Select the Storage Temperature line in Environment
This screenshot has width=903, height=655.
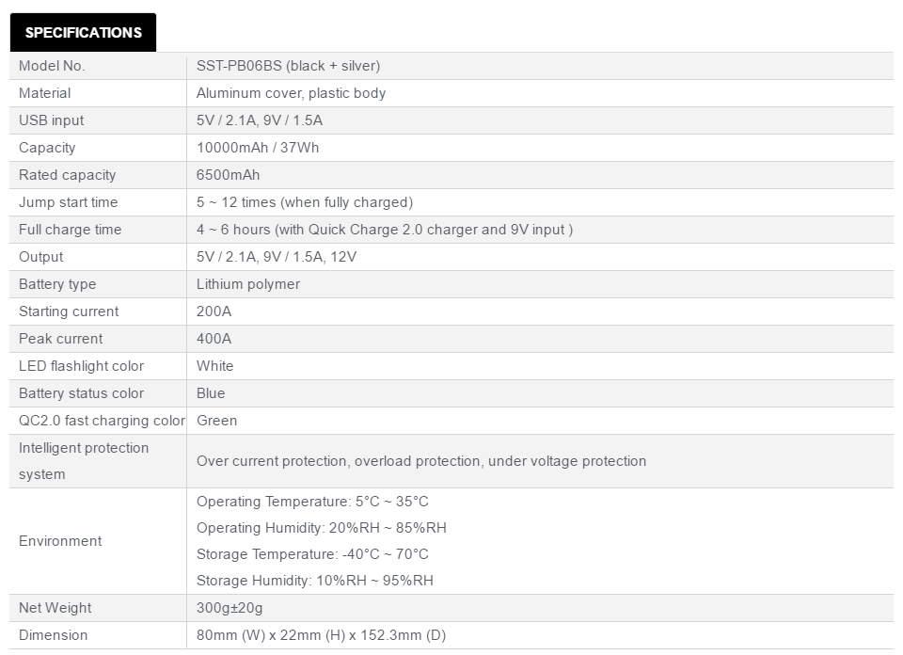point(312,554)
